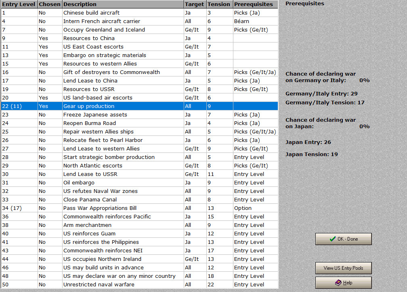
Task: Select 'Close Panama Canal' option
Action: pyautogui.click(x=139, y=200)
